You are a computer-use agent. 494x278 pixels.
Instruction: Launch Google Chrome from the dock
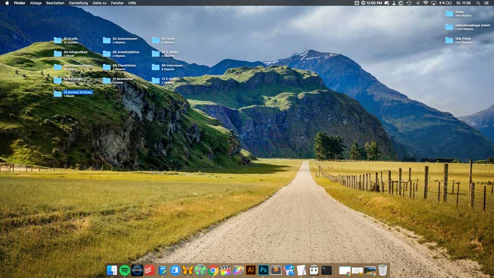(x=213, y=270)
